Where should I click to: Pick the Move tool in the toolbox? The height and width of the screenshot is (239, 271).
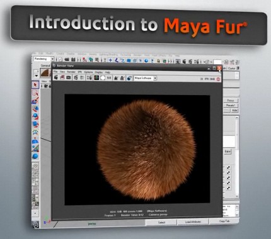(x=35, y=108)
